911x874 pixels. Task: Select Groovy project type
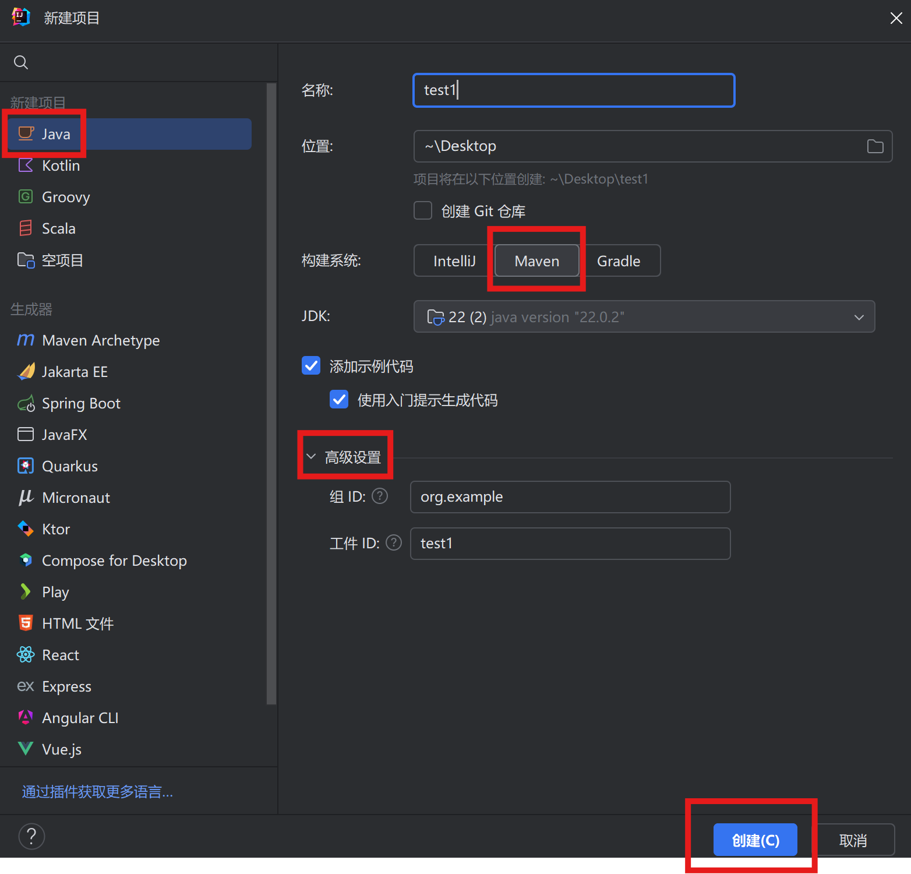(130, 197)
